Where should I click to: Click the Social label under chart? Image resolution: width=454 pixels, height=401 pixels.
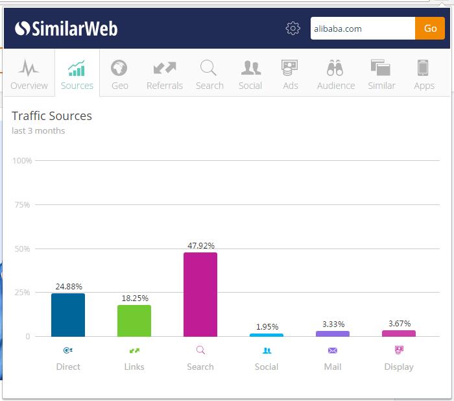266,367
